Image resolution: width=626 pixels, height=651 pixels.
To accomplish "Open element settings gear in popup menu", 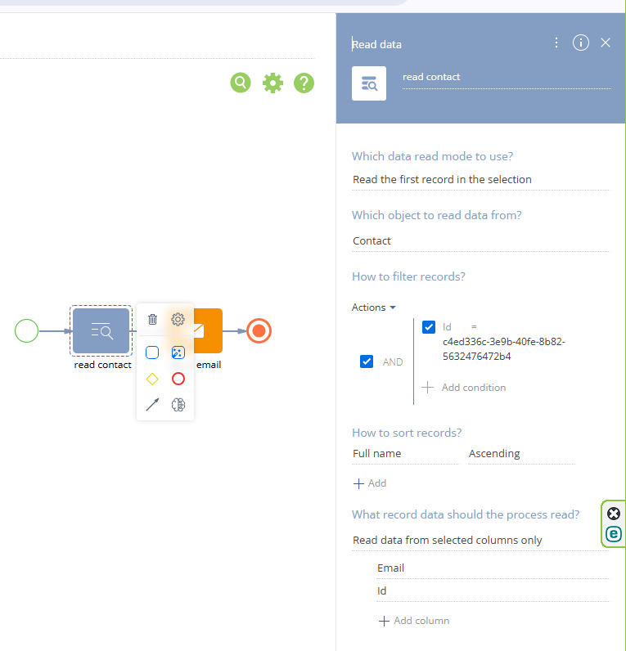I will 178,319.
